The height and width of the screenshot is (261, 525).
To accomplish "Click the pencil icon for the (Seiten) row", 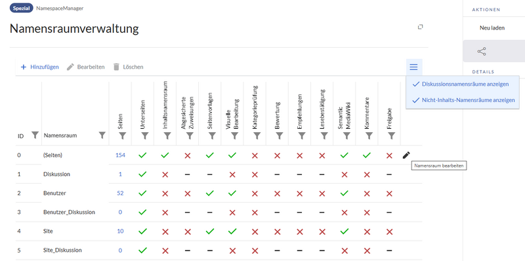I will 406,155.
